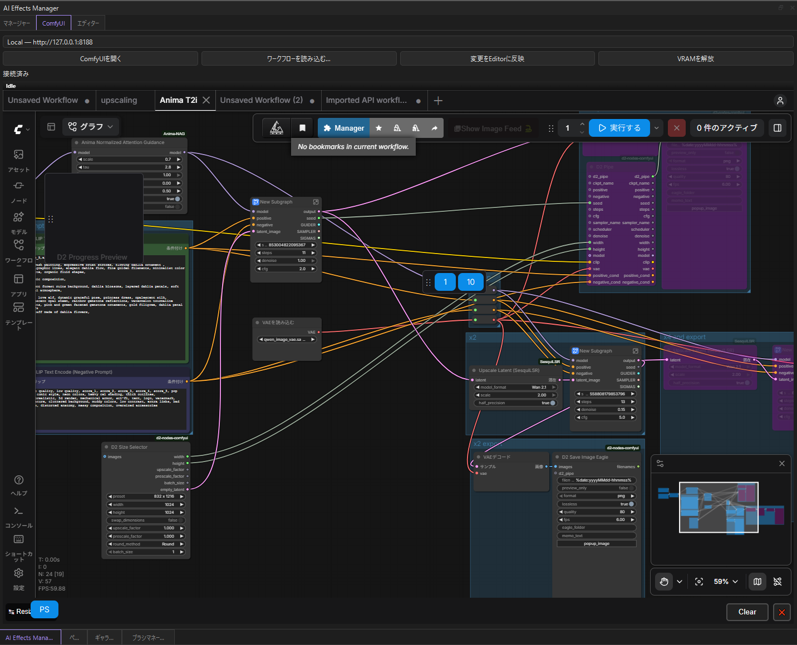Open the 59% zoom level dropdown

click(x=726, y=582)
